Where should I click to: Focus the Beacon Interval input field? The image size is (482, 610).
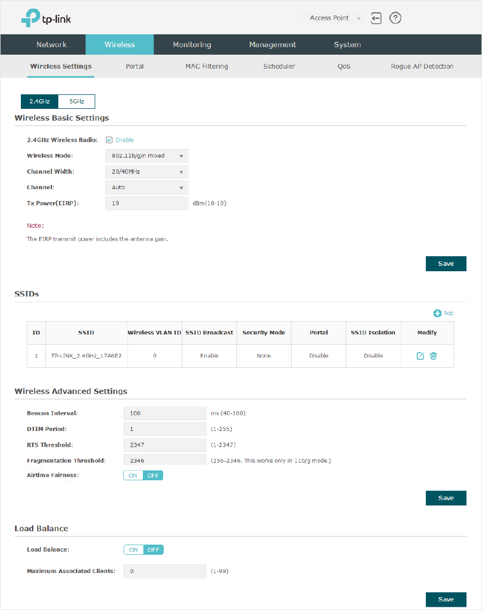pos(165,413)
